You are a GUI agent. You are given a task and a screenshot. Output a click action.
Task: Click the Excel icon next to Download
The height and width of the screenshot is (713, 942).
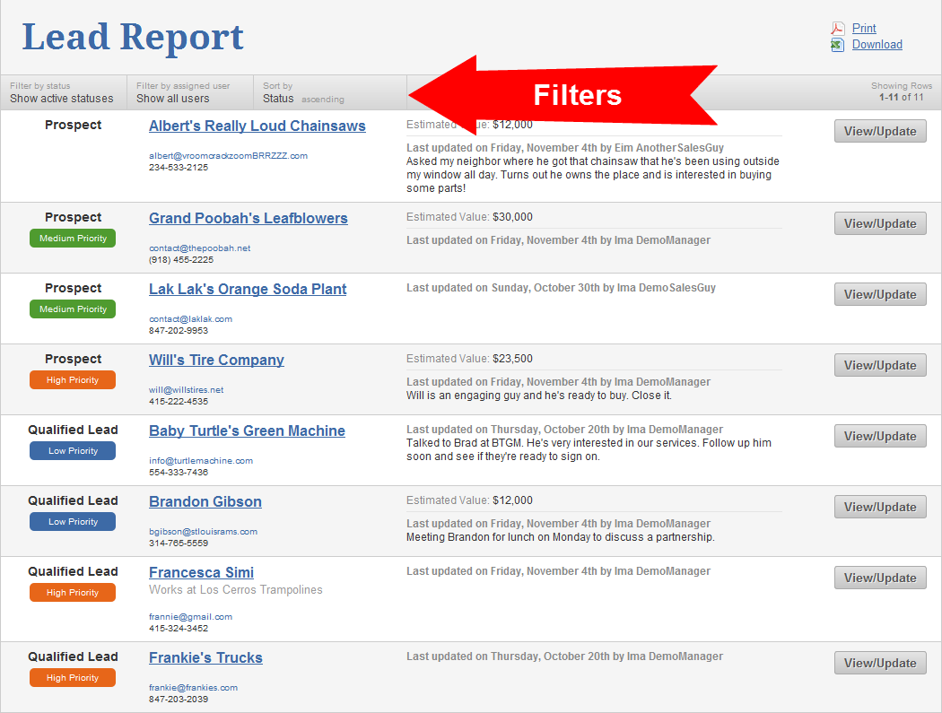pyautogui.click(x=837, y=44)
